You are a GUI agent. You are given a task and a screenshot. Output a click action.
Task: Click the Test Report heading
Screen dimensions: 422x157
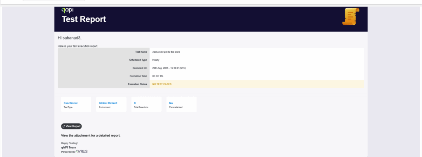click(x=84, y=19)
